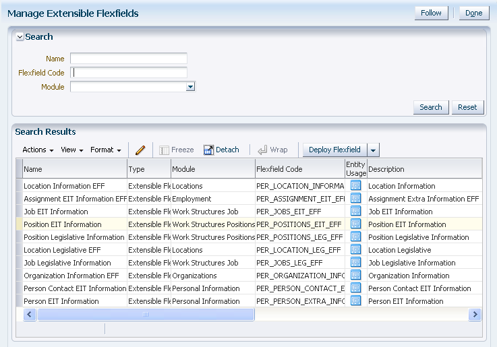Open Entity Usage icon for Location Legislative EFF

click(355, 250)
